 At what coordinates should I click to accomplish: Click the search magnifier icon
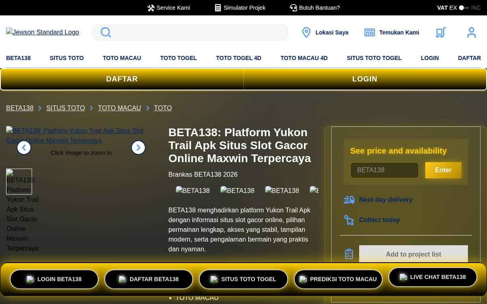point(106,32)
